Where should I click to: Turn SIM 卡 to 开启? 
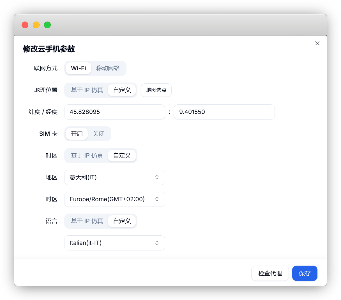tap(77, 134)
